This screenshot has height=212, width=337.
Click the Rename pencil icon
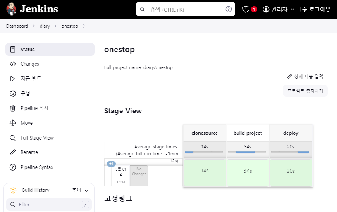(x=13, y=152)
